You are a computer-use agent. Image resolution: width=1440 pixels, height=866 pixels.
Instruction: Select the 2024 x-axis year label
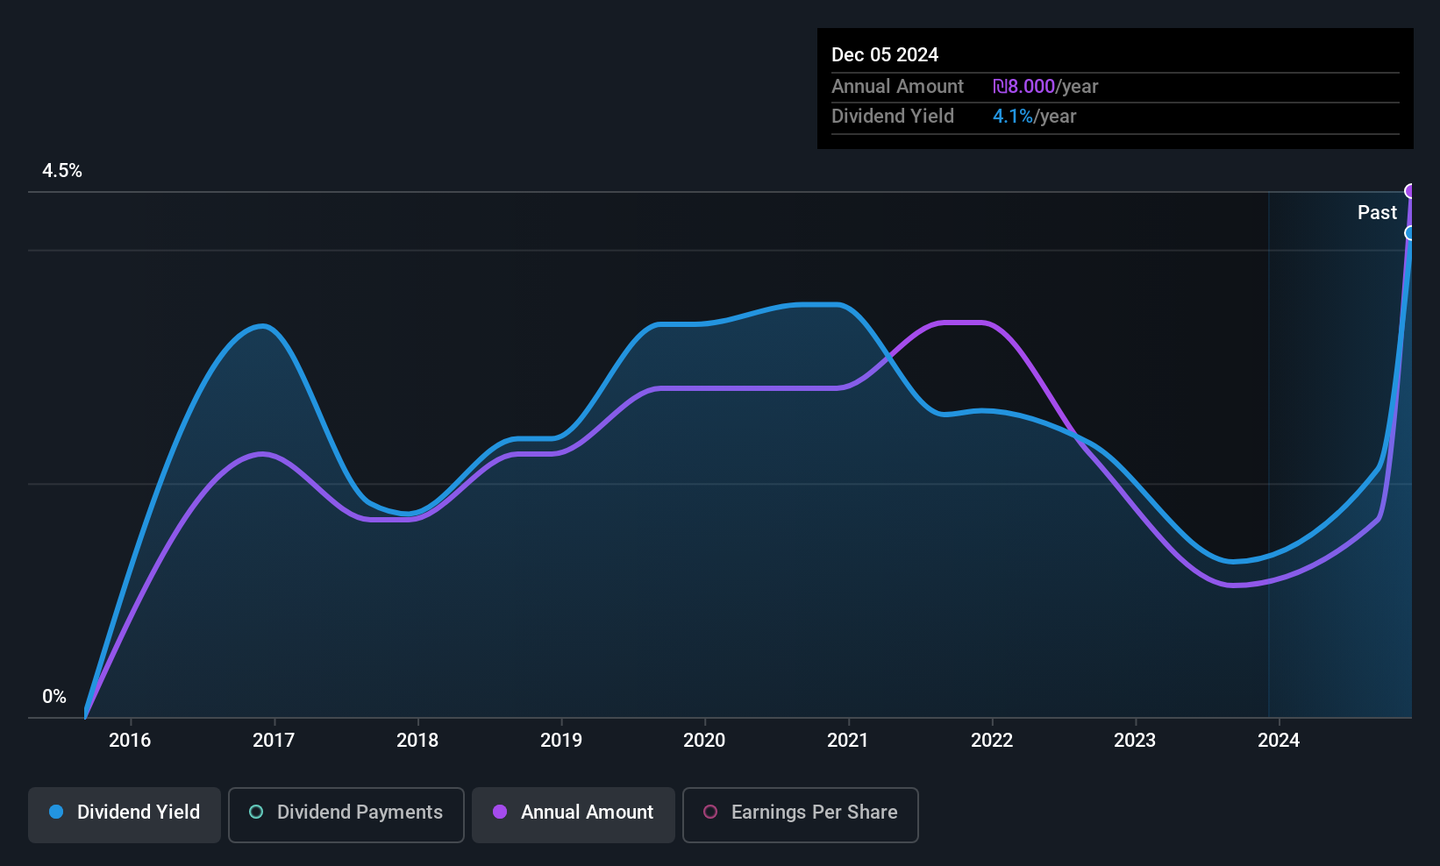[x=1279, y=741]
